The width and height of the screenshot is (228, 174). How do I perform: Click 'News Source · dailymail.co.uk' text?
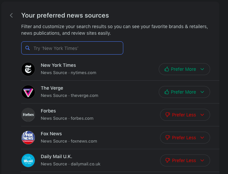pos(71,164)
